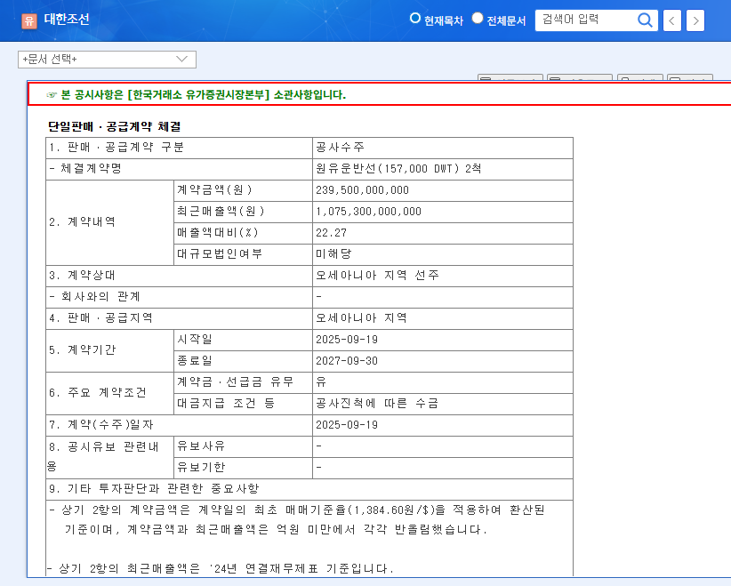
Task: Click the 3. 계약상대 row label
Action: [82, 275]
